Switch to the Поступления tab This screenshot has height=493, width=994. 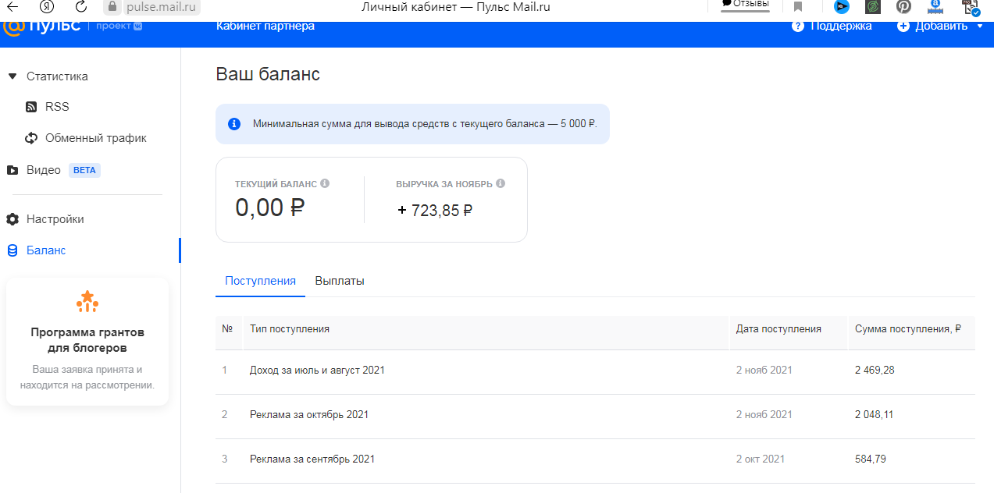261,281
